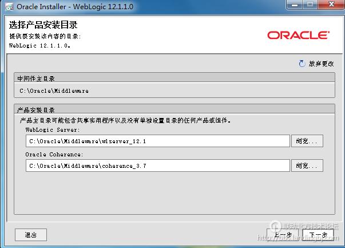Click 浏览 button for WebLogic Server path
This screenshot has width=345, height=248.
(307, 141)
